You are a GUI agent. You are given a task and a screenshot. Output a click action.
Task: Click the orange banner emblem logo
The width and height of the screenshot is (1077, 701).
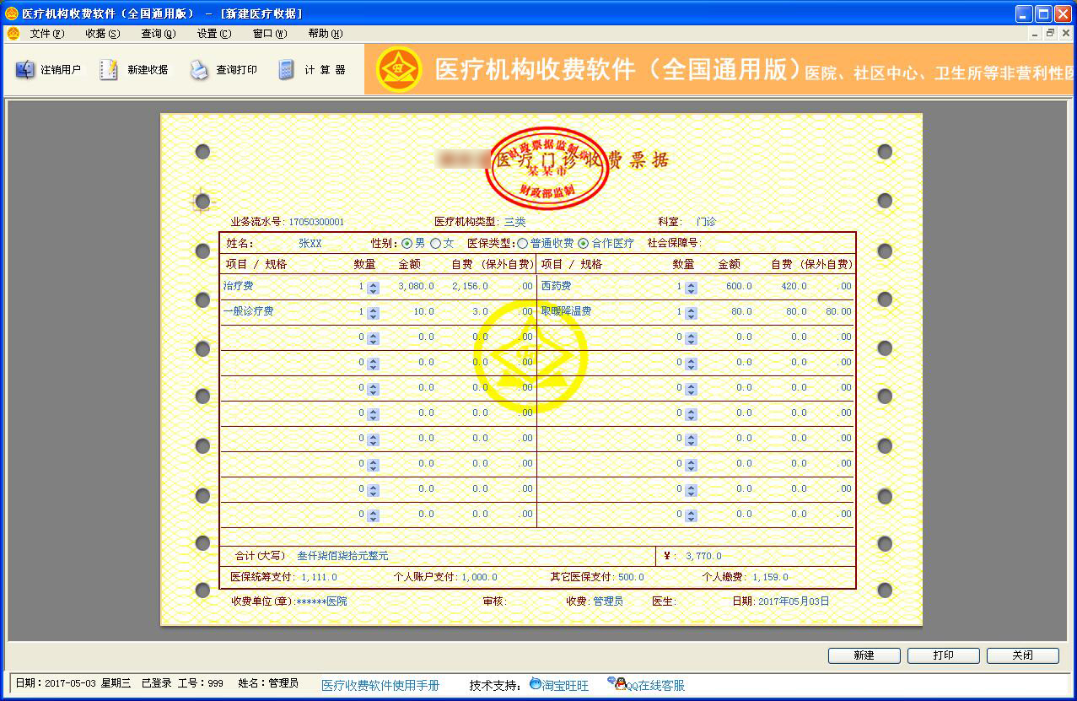coord(399,69)
